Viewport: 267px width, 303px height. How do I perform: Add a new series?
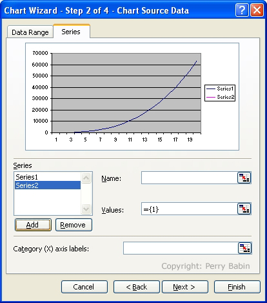tap(33, 225)
